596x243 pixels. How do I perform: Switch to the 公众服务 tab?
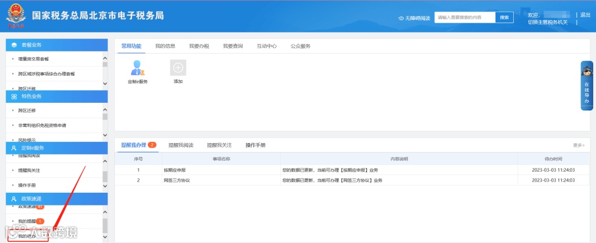pyautogui.click(x=301, y=46)
